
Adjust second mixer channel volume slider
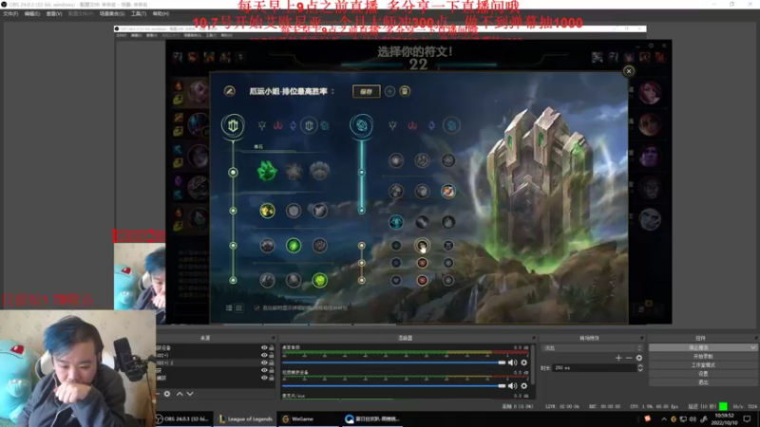[394, 386]
